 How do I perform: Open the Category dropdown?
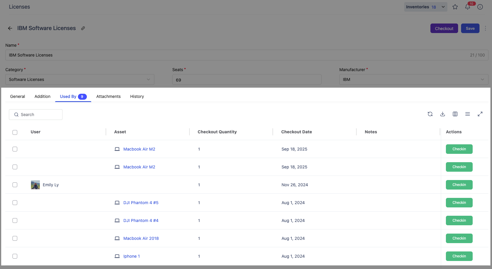(80, 79)
